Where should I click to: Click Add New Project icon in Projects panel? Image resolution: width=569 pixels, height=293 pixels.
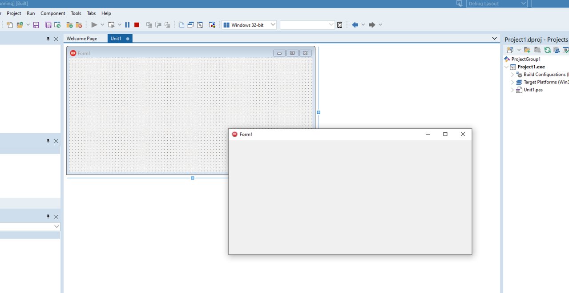tap(527, 50)
